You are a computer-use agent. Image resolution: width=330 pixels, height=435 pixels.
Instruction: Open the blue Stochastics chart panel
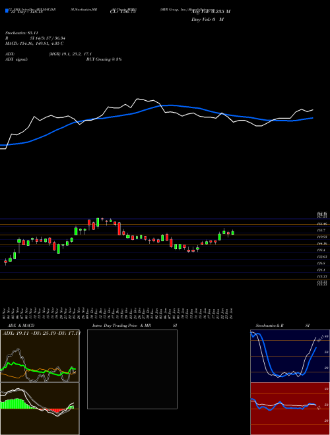pos(290,356)
